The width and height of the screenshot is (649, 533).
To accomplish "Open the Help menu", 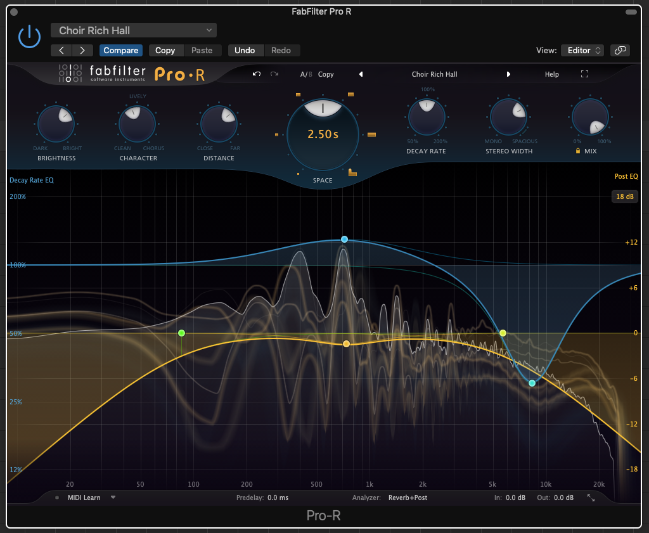I will [x=551, y=74].
